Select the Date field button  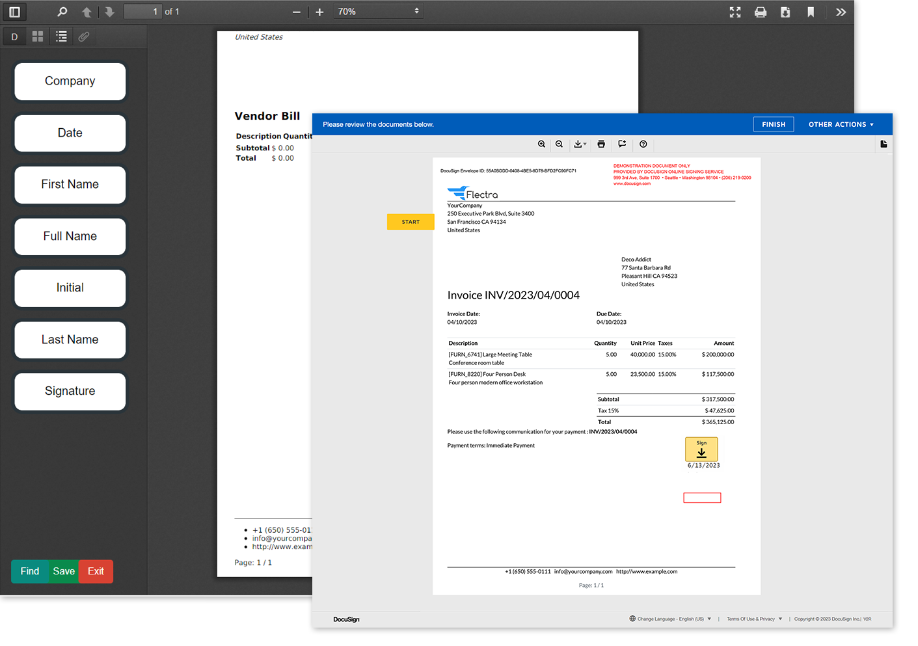pos(70,133)
